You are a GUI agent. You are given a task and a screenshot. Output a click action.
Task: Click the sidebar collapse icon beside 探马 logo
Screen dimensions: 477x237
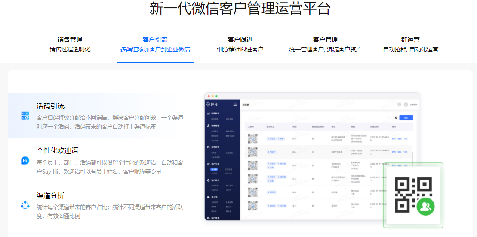[x=235, y=105]
